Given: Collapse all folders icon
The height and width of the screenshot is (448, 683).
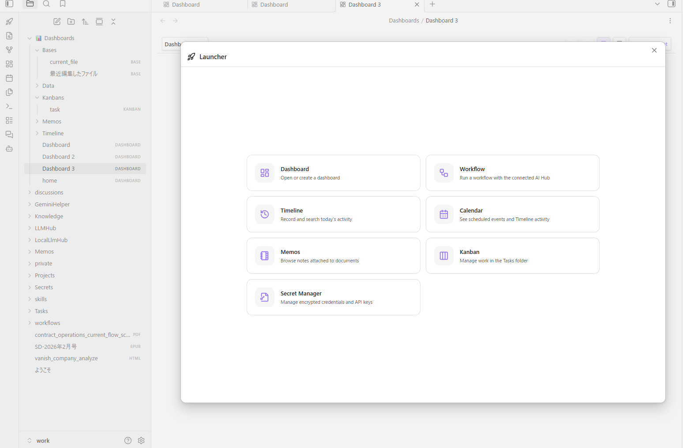Looking at the screenshot, I should [x=113, y=22].
